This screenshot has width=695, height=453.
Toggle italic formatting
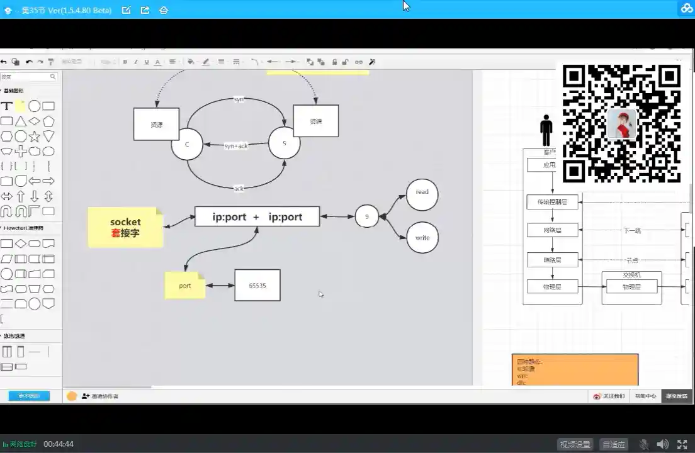click(x=135, y=62)
